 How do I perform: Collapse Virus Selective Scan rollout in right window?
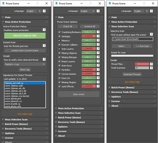(x=132, y=27)
